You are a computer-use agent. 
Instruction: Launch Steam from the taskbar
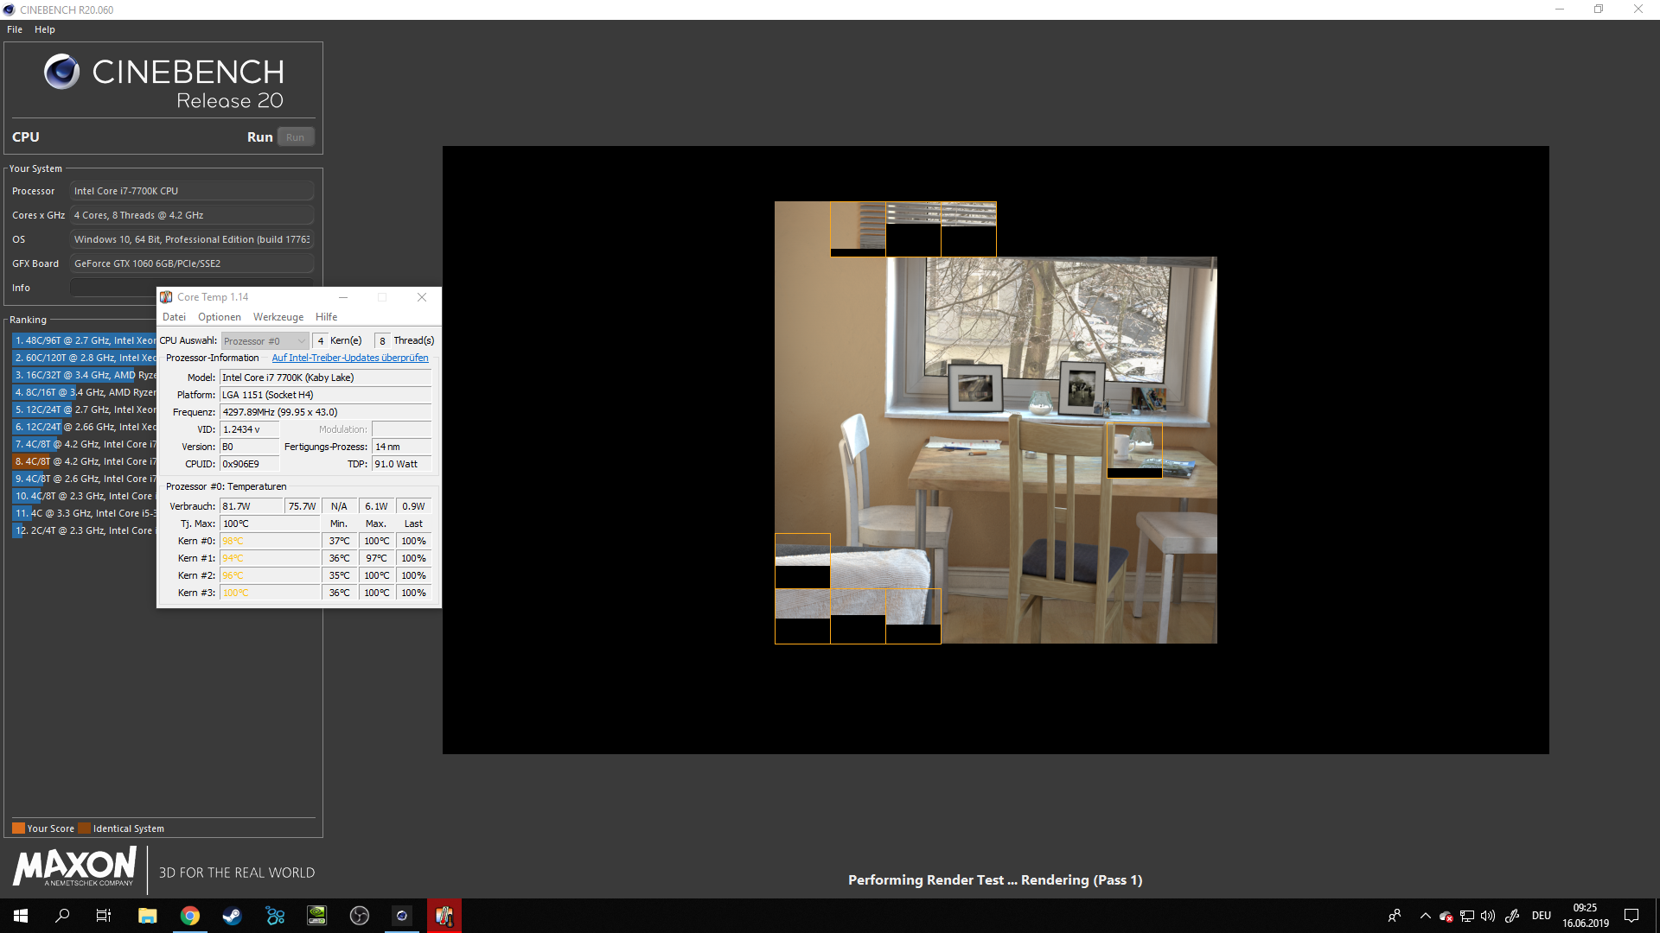(232, 916)
